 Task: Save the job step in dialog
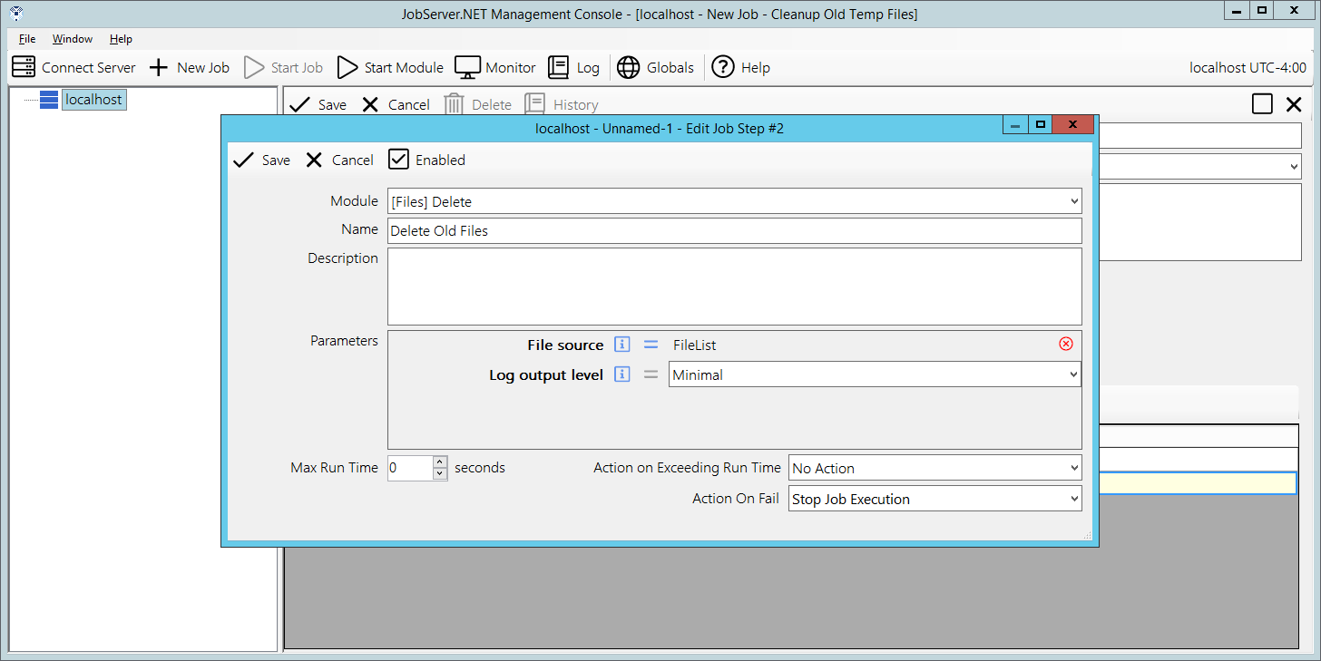click(262, 160)
